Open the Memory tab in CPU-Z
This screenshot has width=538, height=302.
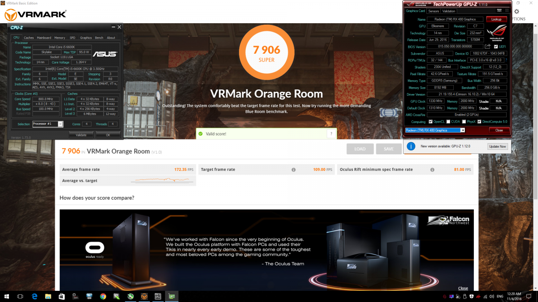click(60, 38)
